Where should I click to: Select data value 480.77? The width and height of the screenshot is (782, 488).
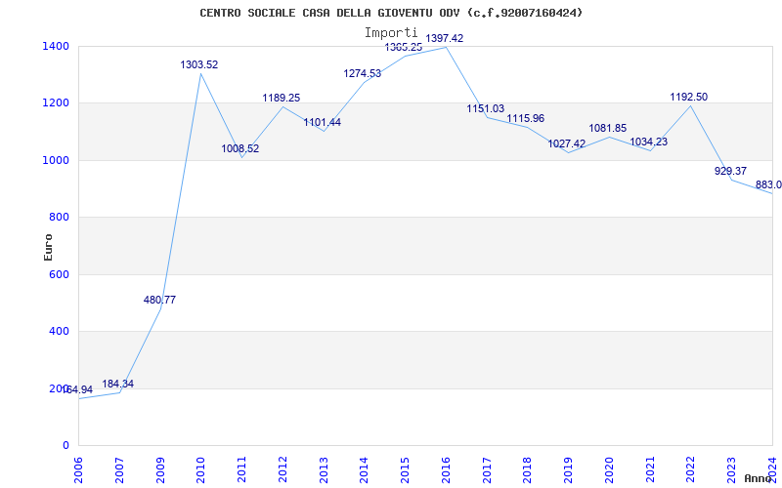click(159, 301)
